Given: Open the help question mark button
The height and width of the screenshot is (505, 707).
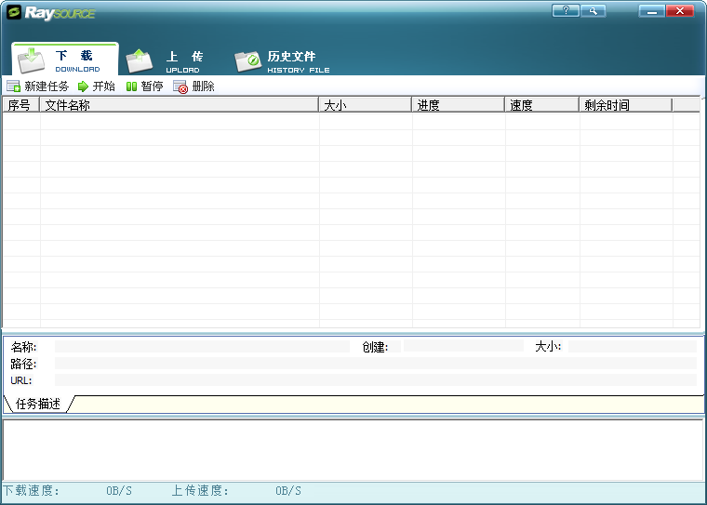Looking at the screenshot, I should [x=565, y=11].
